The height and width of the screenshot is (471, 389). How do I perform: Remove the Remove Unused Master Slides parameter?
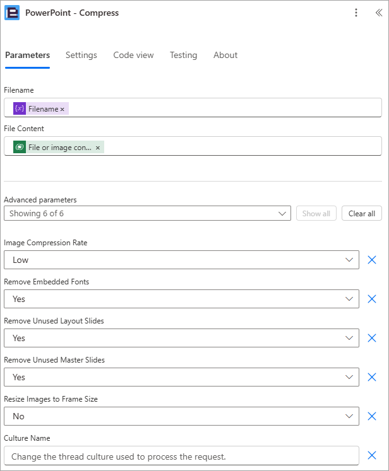[372, 377]
